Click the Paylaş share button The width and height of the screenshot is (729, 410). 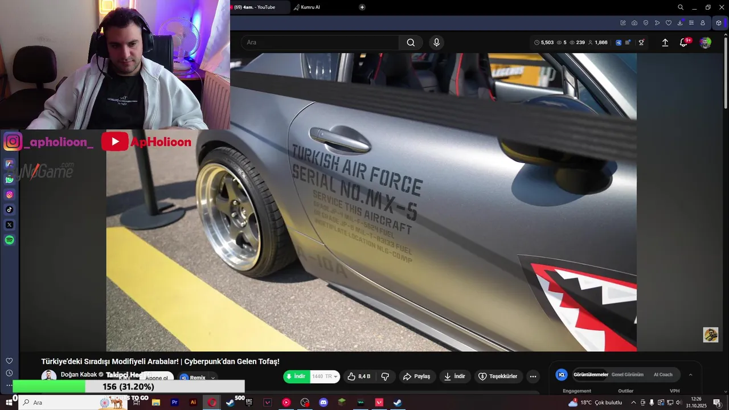[416, 376]
